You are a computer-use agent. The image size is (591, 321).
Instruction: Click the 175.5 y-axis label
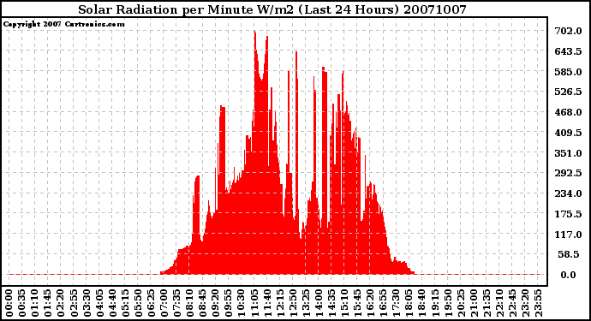pos(568,214)
